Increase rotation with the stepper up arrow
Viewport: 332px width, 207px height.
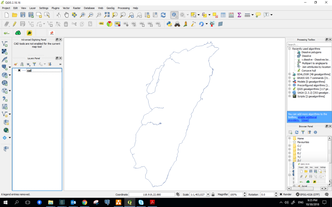coord(276,193)
